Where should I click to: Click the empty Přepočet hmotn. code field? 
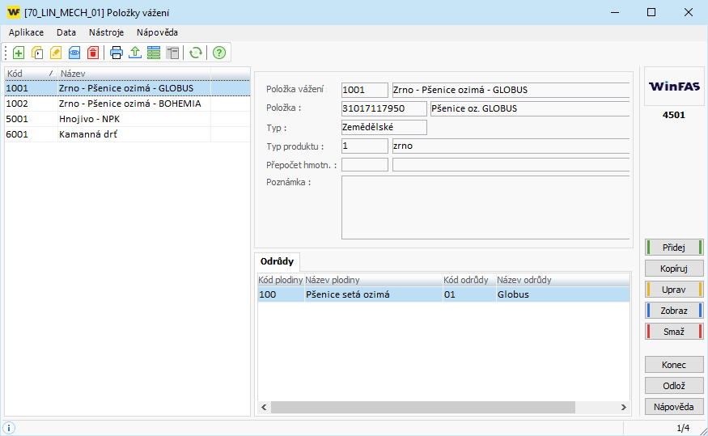364,165
